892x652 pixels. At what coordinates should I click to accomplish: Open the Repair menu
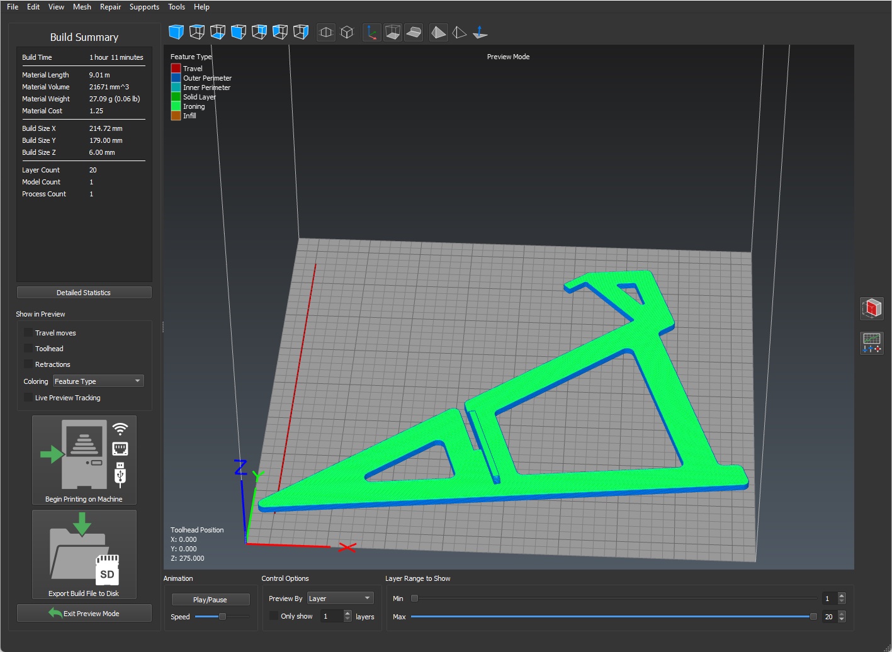tap(110, 7)
